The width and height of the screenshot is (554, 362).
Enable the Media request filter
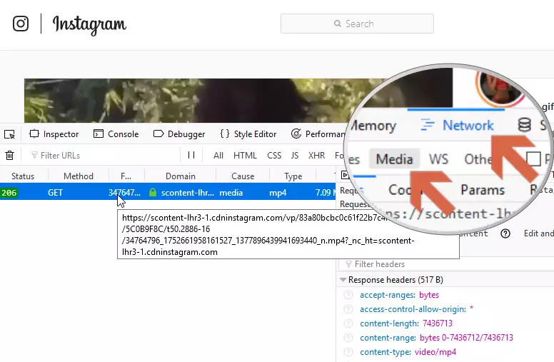point(394,159)
